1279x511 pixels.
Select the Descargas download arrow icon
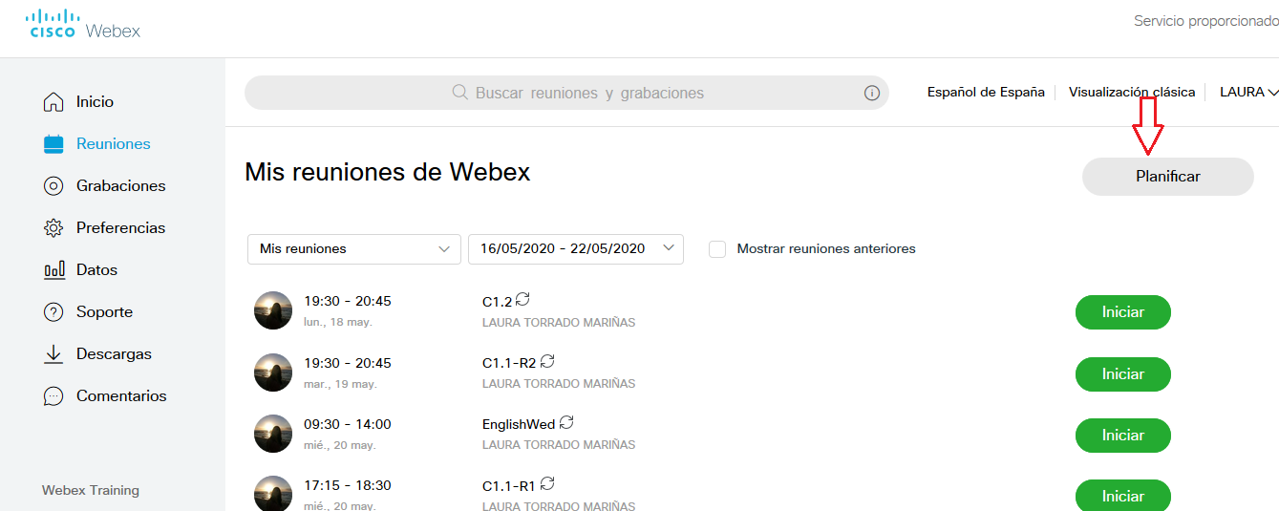(53, 354)
